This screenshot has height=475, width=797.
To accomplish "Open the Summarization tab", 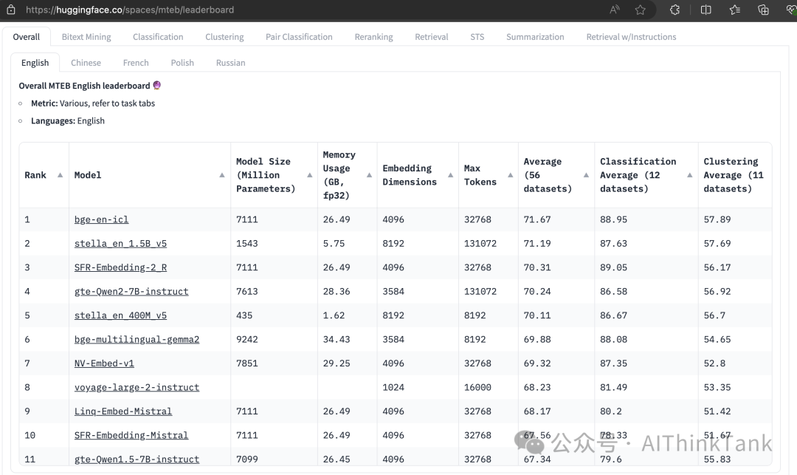I will pyautogui.click(x=535, y=37).
